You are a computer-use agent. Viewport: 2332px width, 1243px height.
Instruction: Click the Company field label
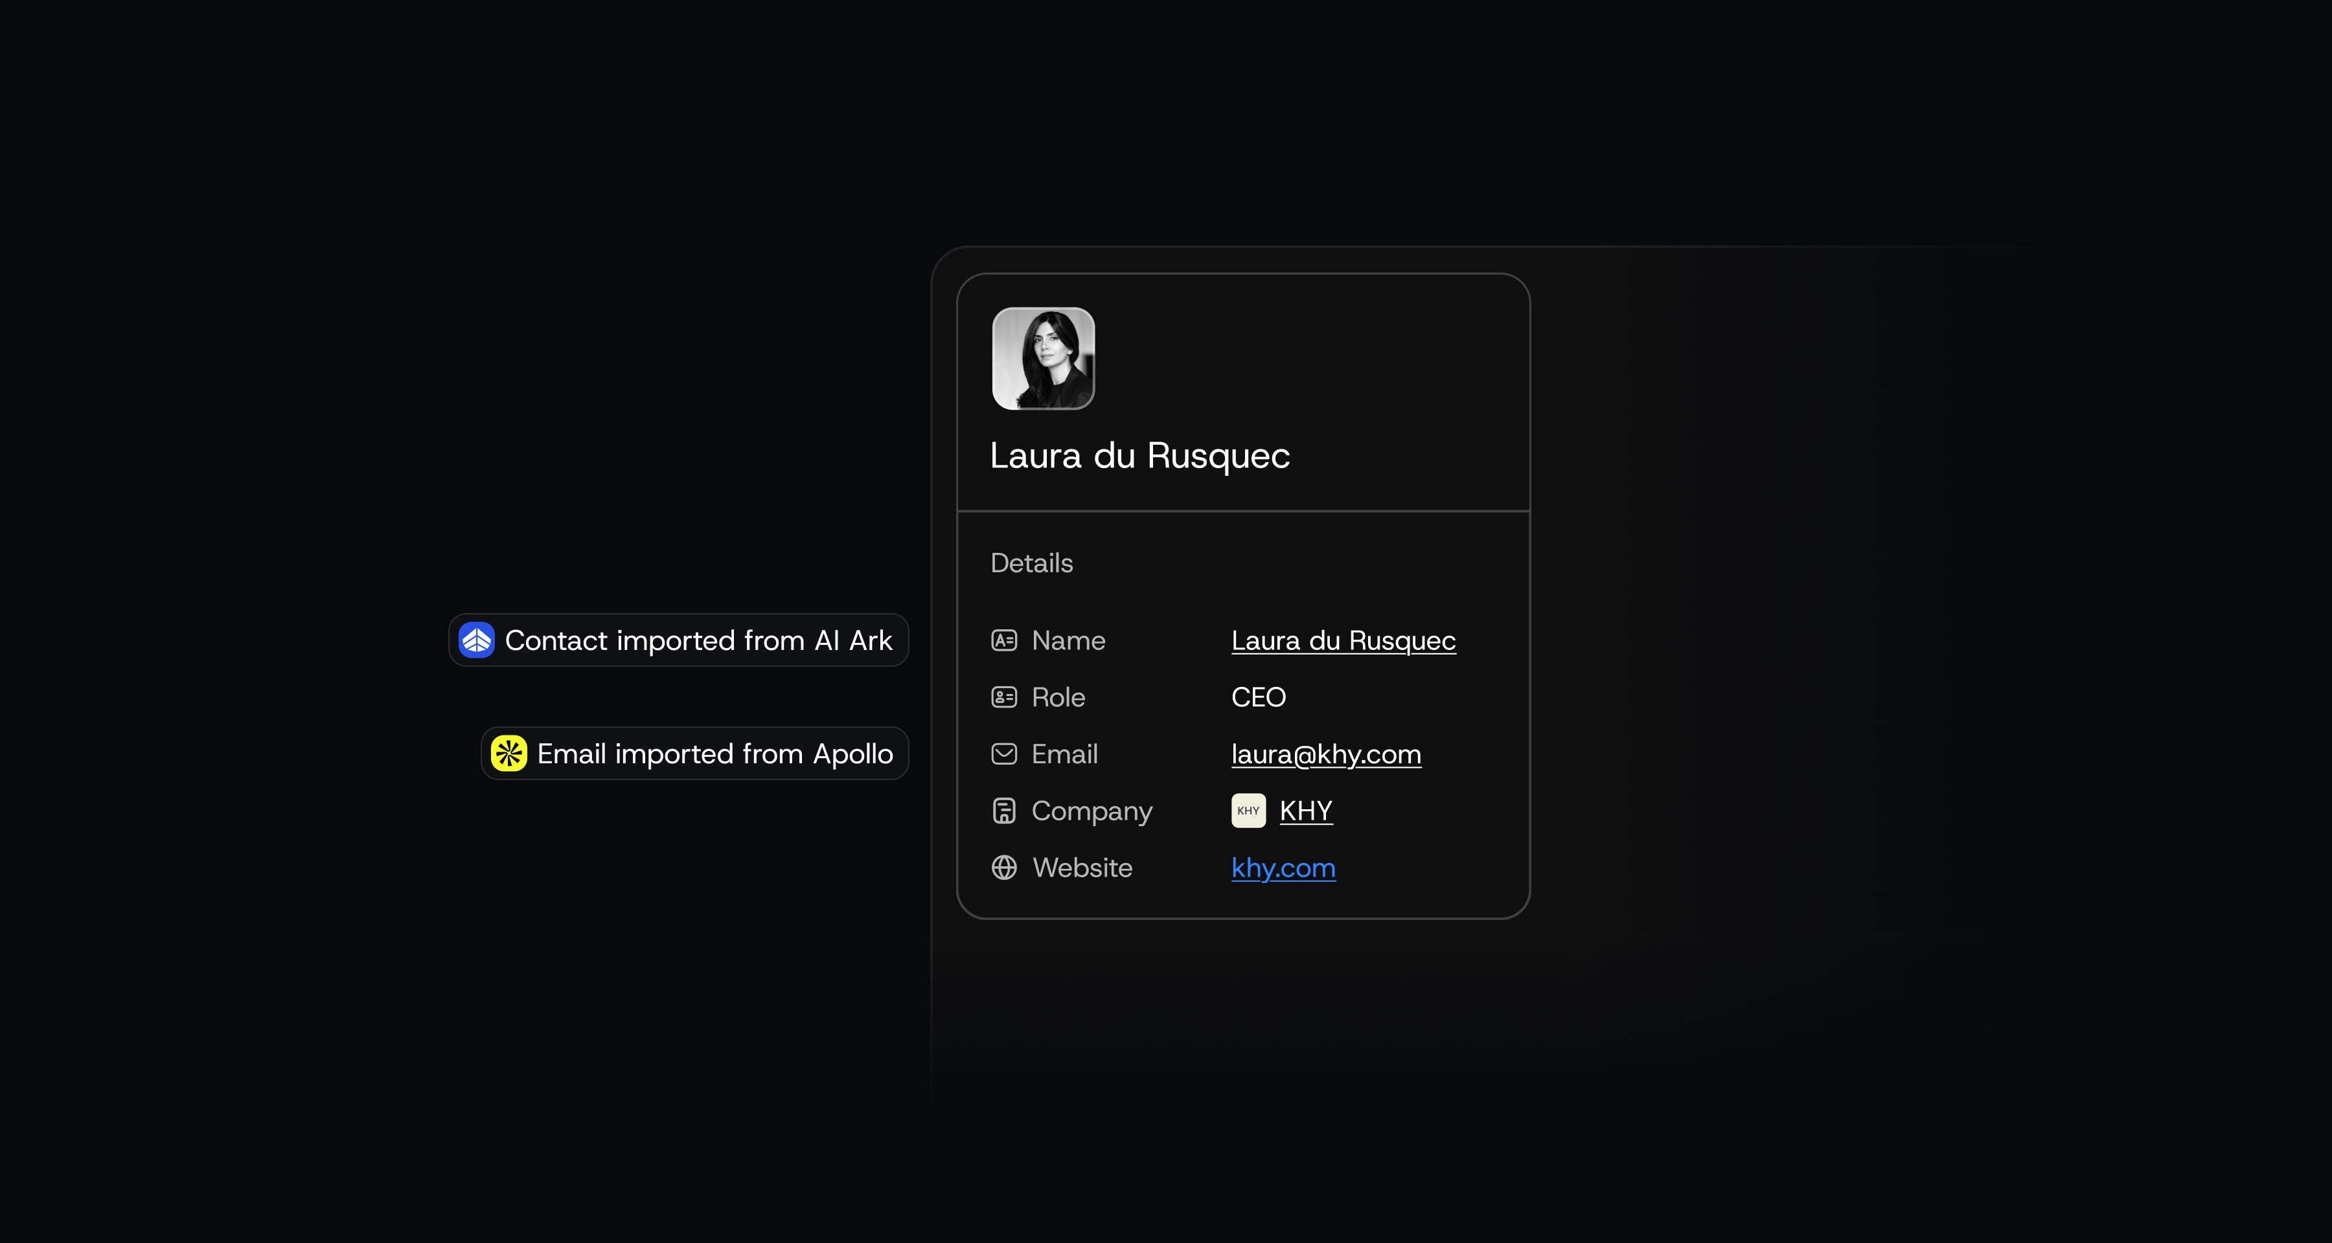(x=1092, y=811)
